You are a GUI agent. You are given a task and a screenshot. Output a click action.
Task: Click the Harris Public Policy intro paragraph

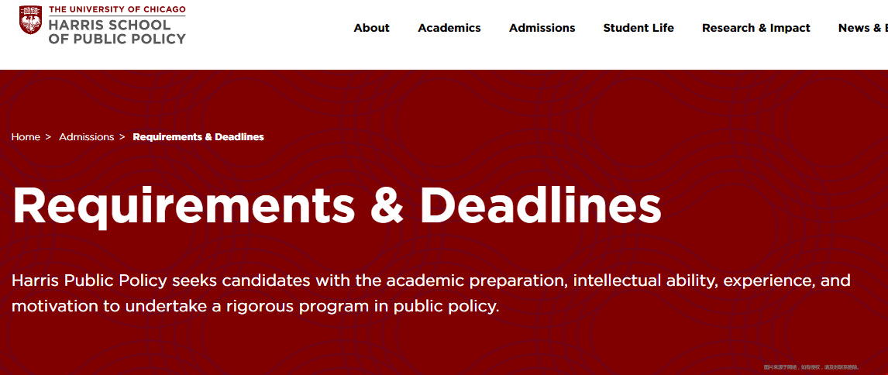431,294
